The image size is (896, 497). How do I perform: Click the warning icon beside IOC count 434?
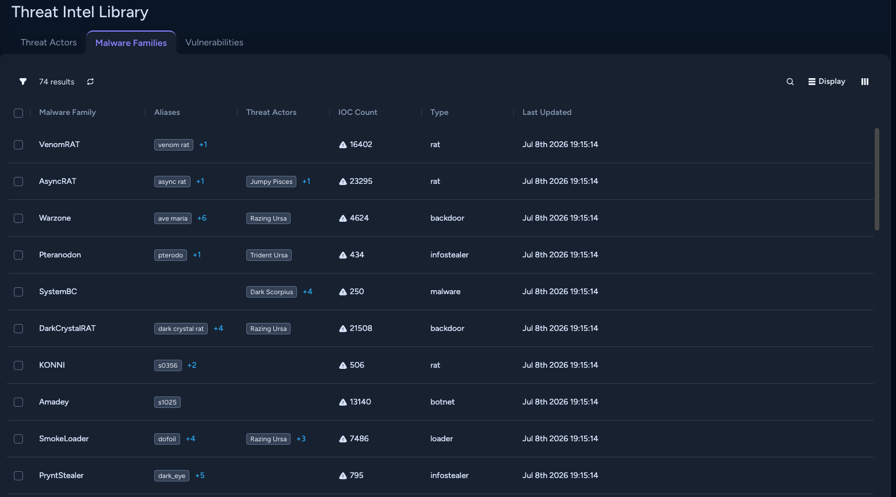(x=343, y=255)
